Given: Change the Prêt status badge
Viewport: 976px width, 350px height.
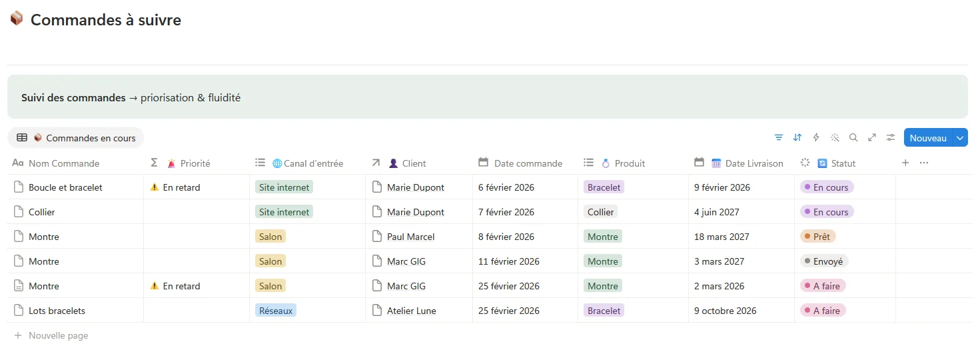Looking at the screenshot, I should (x=817, y=237).
